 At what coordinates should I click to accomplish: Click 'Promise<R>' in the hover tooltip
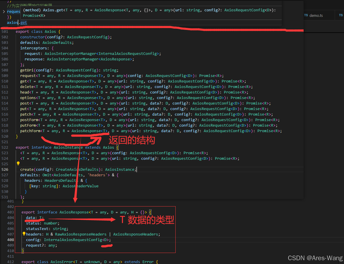pyautogui.click(x=34, y=16)
